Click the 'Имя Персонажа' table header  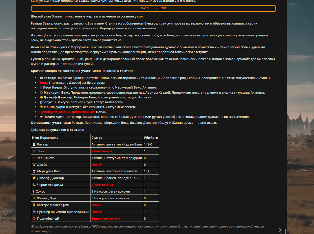click(x=61, y=138)
